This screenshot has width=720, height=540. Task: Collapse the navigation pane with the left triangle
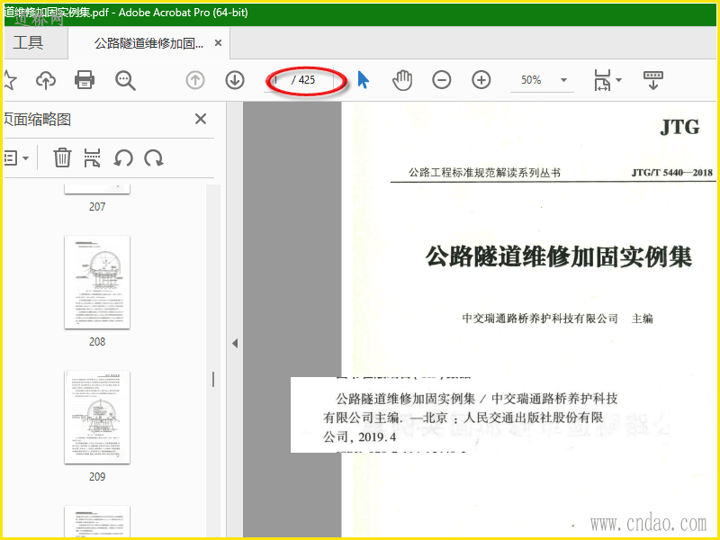[x=235, y=343]
